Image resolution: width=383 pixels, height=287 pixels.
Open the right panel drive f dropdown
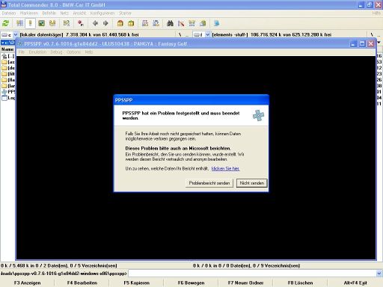click(207, 34)
